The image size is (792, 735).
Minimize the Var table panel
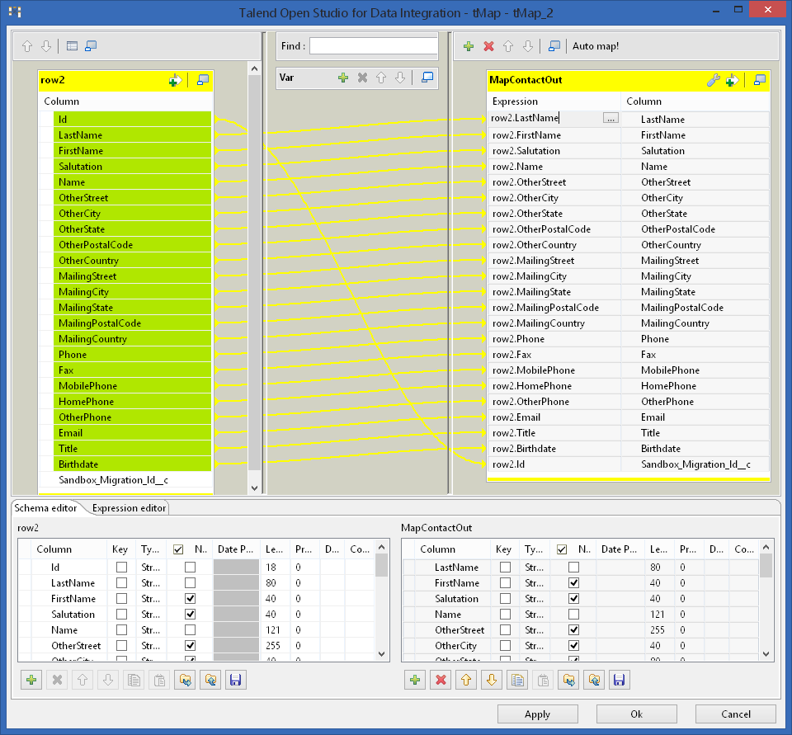pos(427,77)
